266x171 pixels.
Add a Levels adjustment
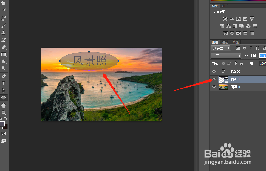[x=232, y=19]
